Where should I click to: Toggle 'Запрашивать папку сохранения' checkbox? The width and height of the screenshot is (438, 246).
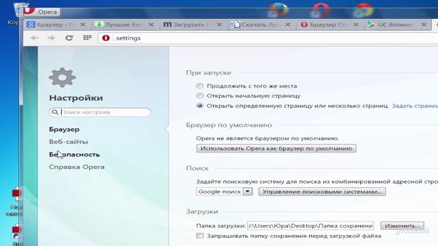pyautogui.click(x=200, y=236)
